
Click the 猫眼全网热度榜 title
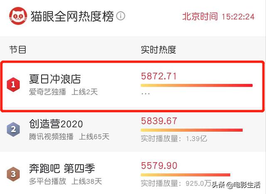72,16
